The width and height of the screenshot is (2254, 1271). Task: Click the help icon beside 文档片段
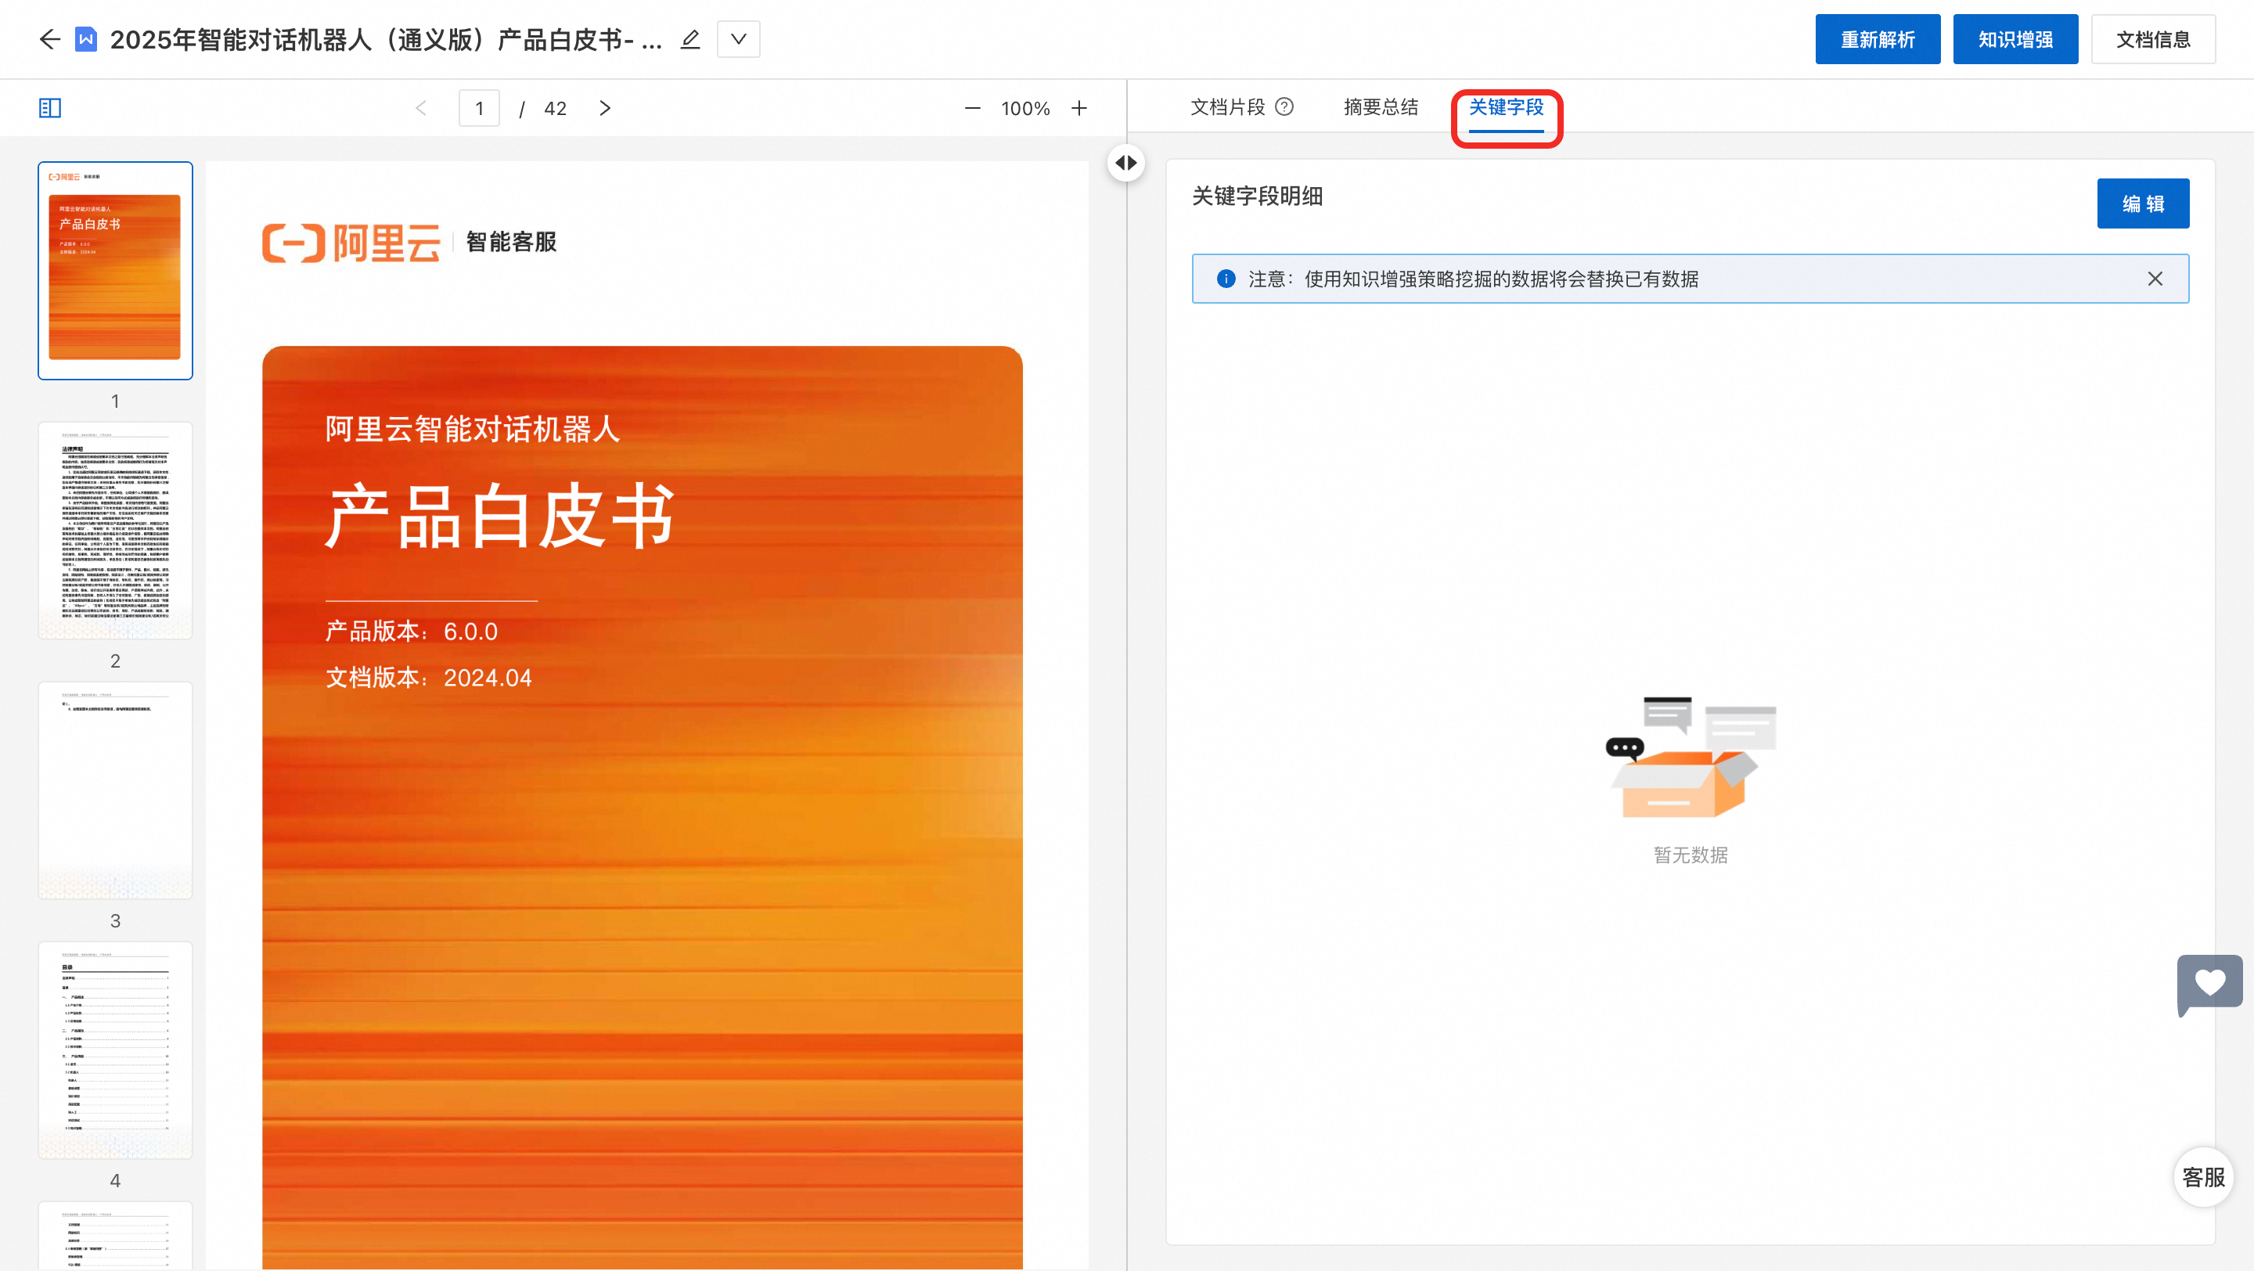(1284, 106)
